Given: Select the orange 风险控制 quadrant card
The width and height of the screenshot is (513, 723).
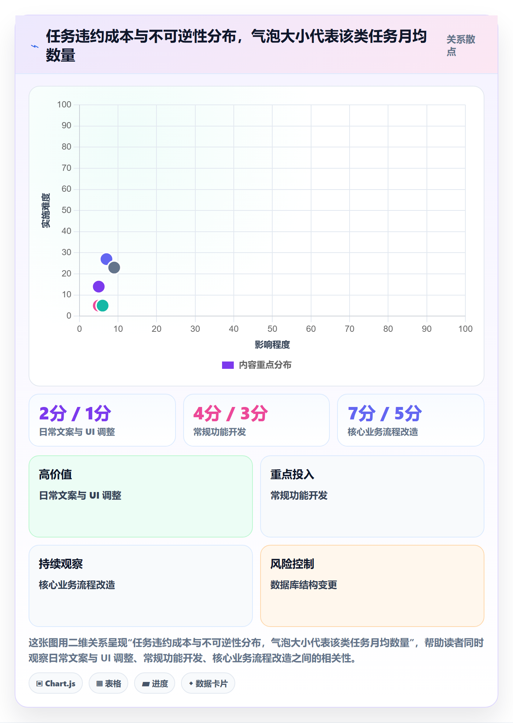Looking at the screenshot, I should tap(372, 586).
